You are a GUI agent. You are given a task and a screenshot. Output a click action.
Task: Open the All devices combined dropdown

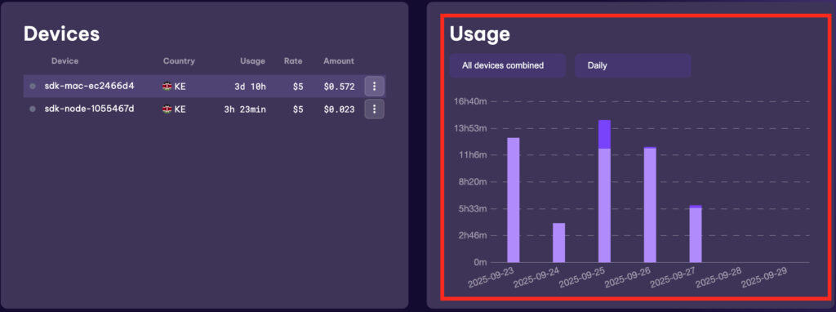[x=508, y=65]
